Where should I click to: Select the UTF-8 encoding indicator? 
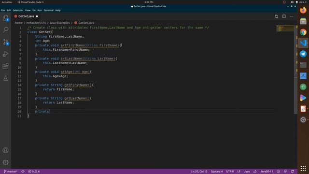click(x=230, y=172)
